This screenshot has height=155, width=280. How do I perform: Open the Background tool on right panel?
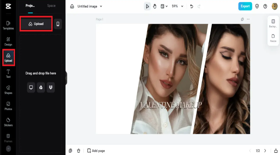pos(273,23)
